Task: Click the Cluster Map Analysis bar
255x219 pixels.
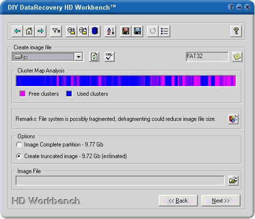Action: tap(126, 81)
